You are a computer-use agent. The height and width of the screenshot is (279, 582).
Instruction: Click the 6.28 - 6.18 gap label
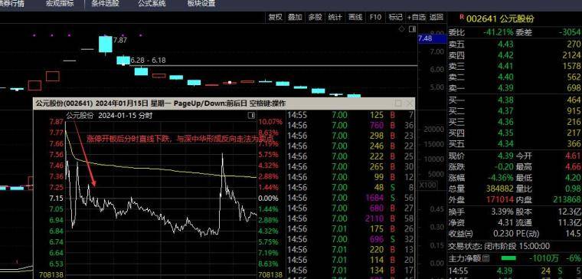[149, 61]
